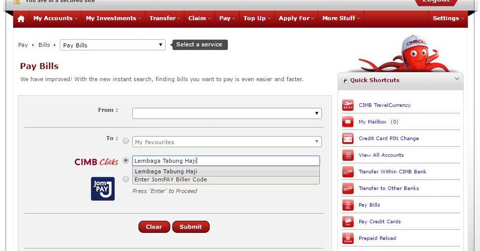Click the Transfer to Other Banks icon

348,189
